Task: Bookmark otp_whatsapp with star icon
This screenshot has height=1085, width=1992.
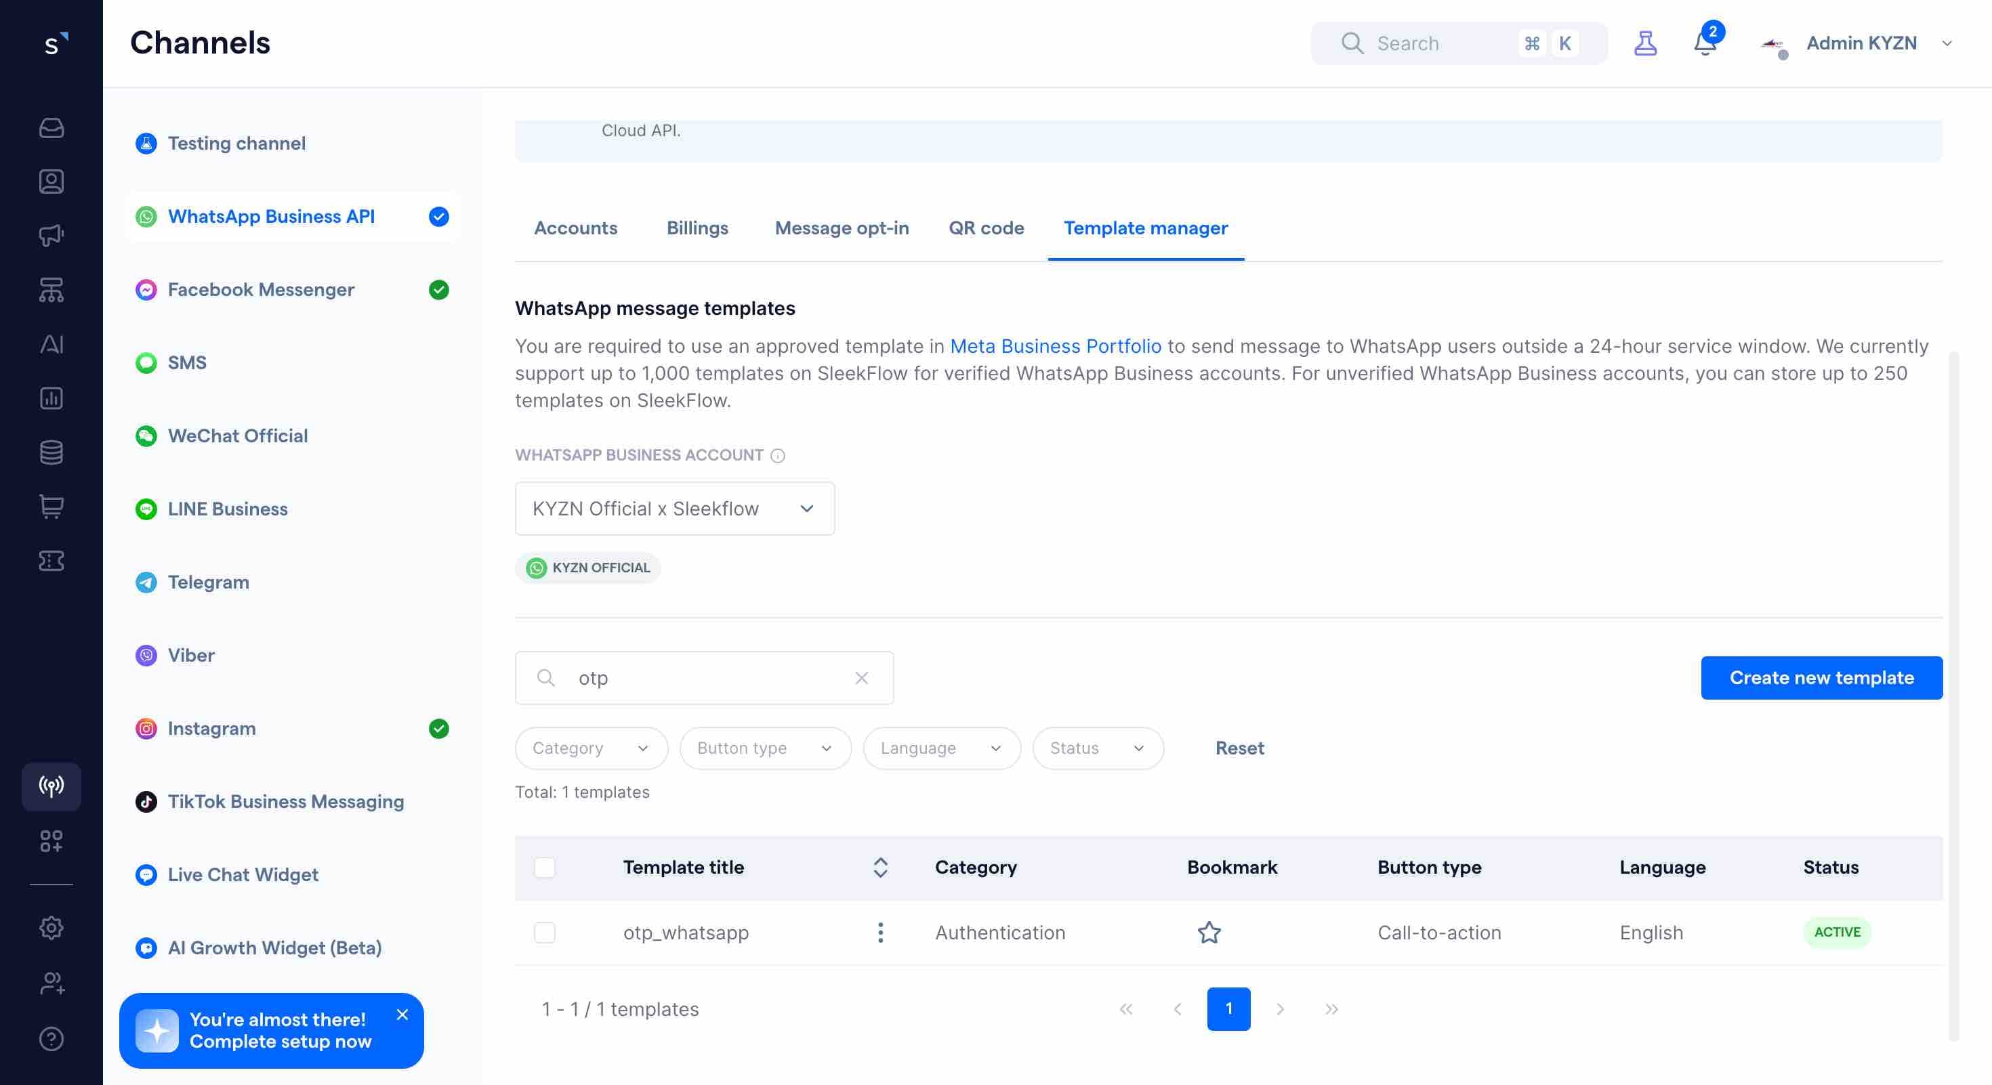Action: pos(1209,932)
